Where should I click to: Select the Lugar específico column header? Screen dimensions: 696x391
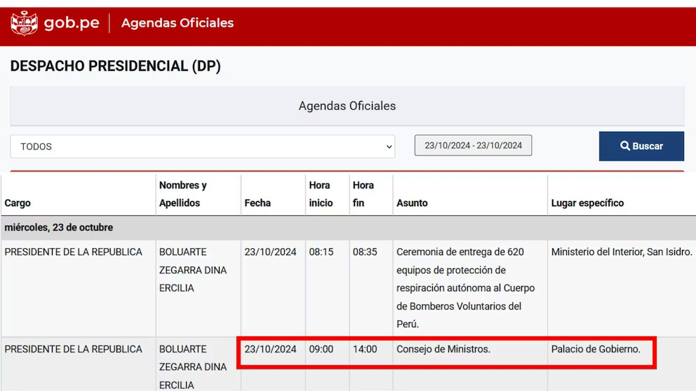(587, 203)
